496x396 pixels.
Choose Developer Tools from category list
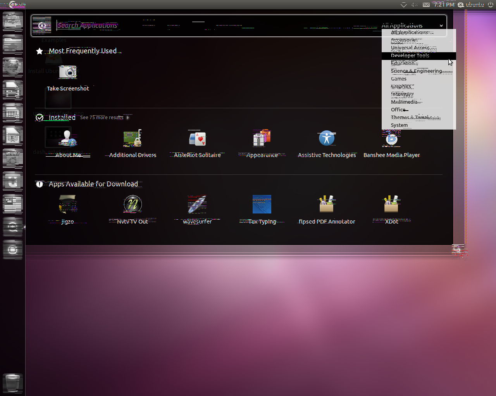[410, 56]
